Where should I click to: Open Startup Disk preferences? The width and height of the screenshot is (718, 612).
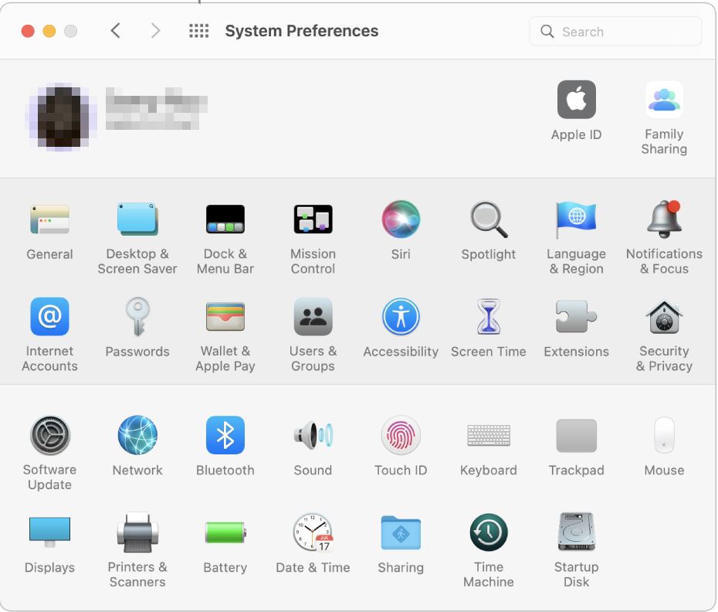point(577,532)
